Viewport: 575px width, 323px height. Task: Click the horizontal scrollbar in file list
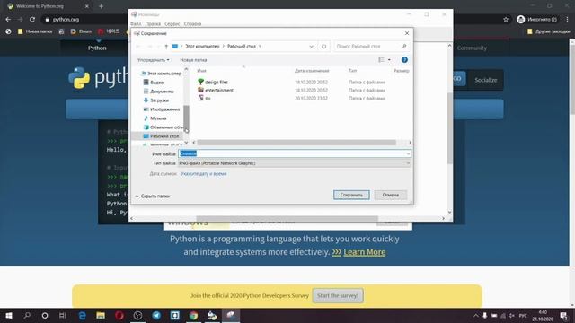(296, 143)
